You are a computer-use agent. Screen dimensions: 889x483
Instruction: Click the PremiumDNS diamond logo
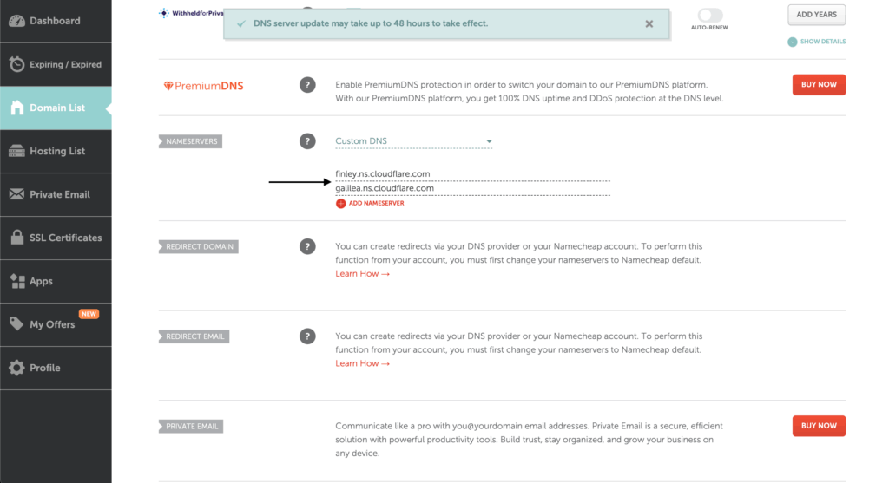[168, 86]
